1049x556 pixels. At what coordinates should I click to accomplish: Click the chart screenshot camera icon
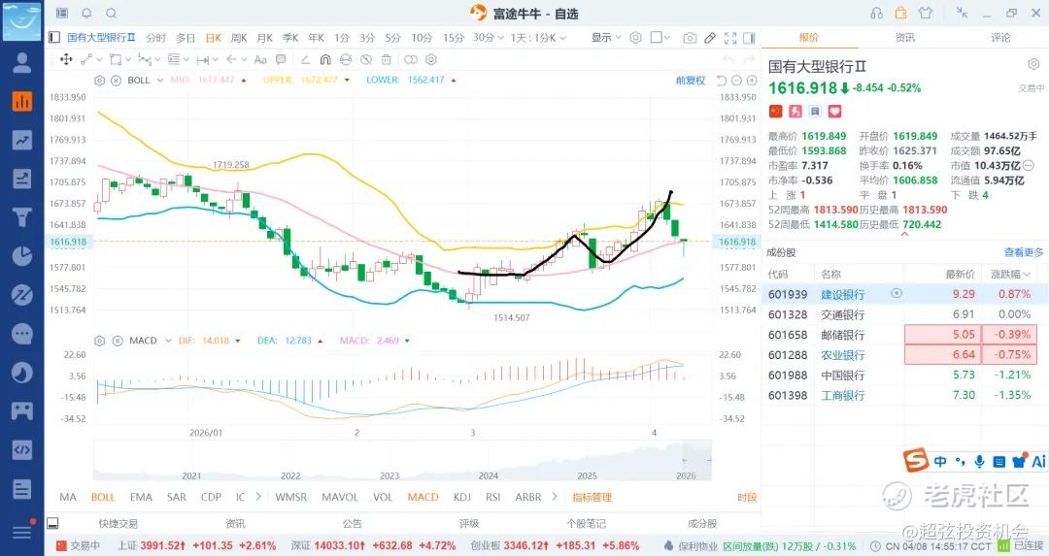coord(690,38)
